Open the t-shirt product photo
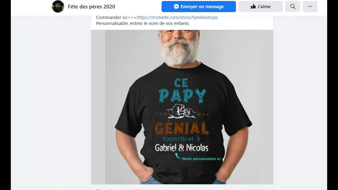Viewport: 338px width, 190px height. 182,107
